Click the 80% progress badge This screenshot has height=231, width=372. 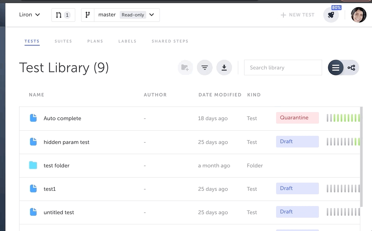[x=337, y=7]
